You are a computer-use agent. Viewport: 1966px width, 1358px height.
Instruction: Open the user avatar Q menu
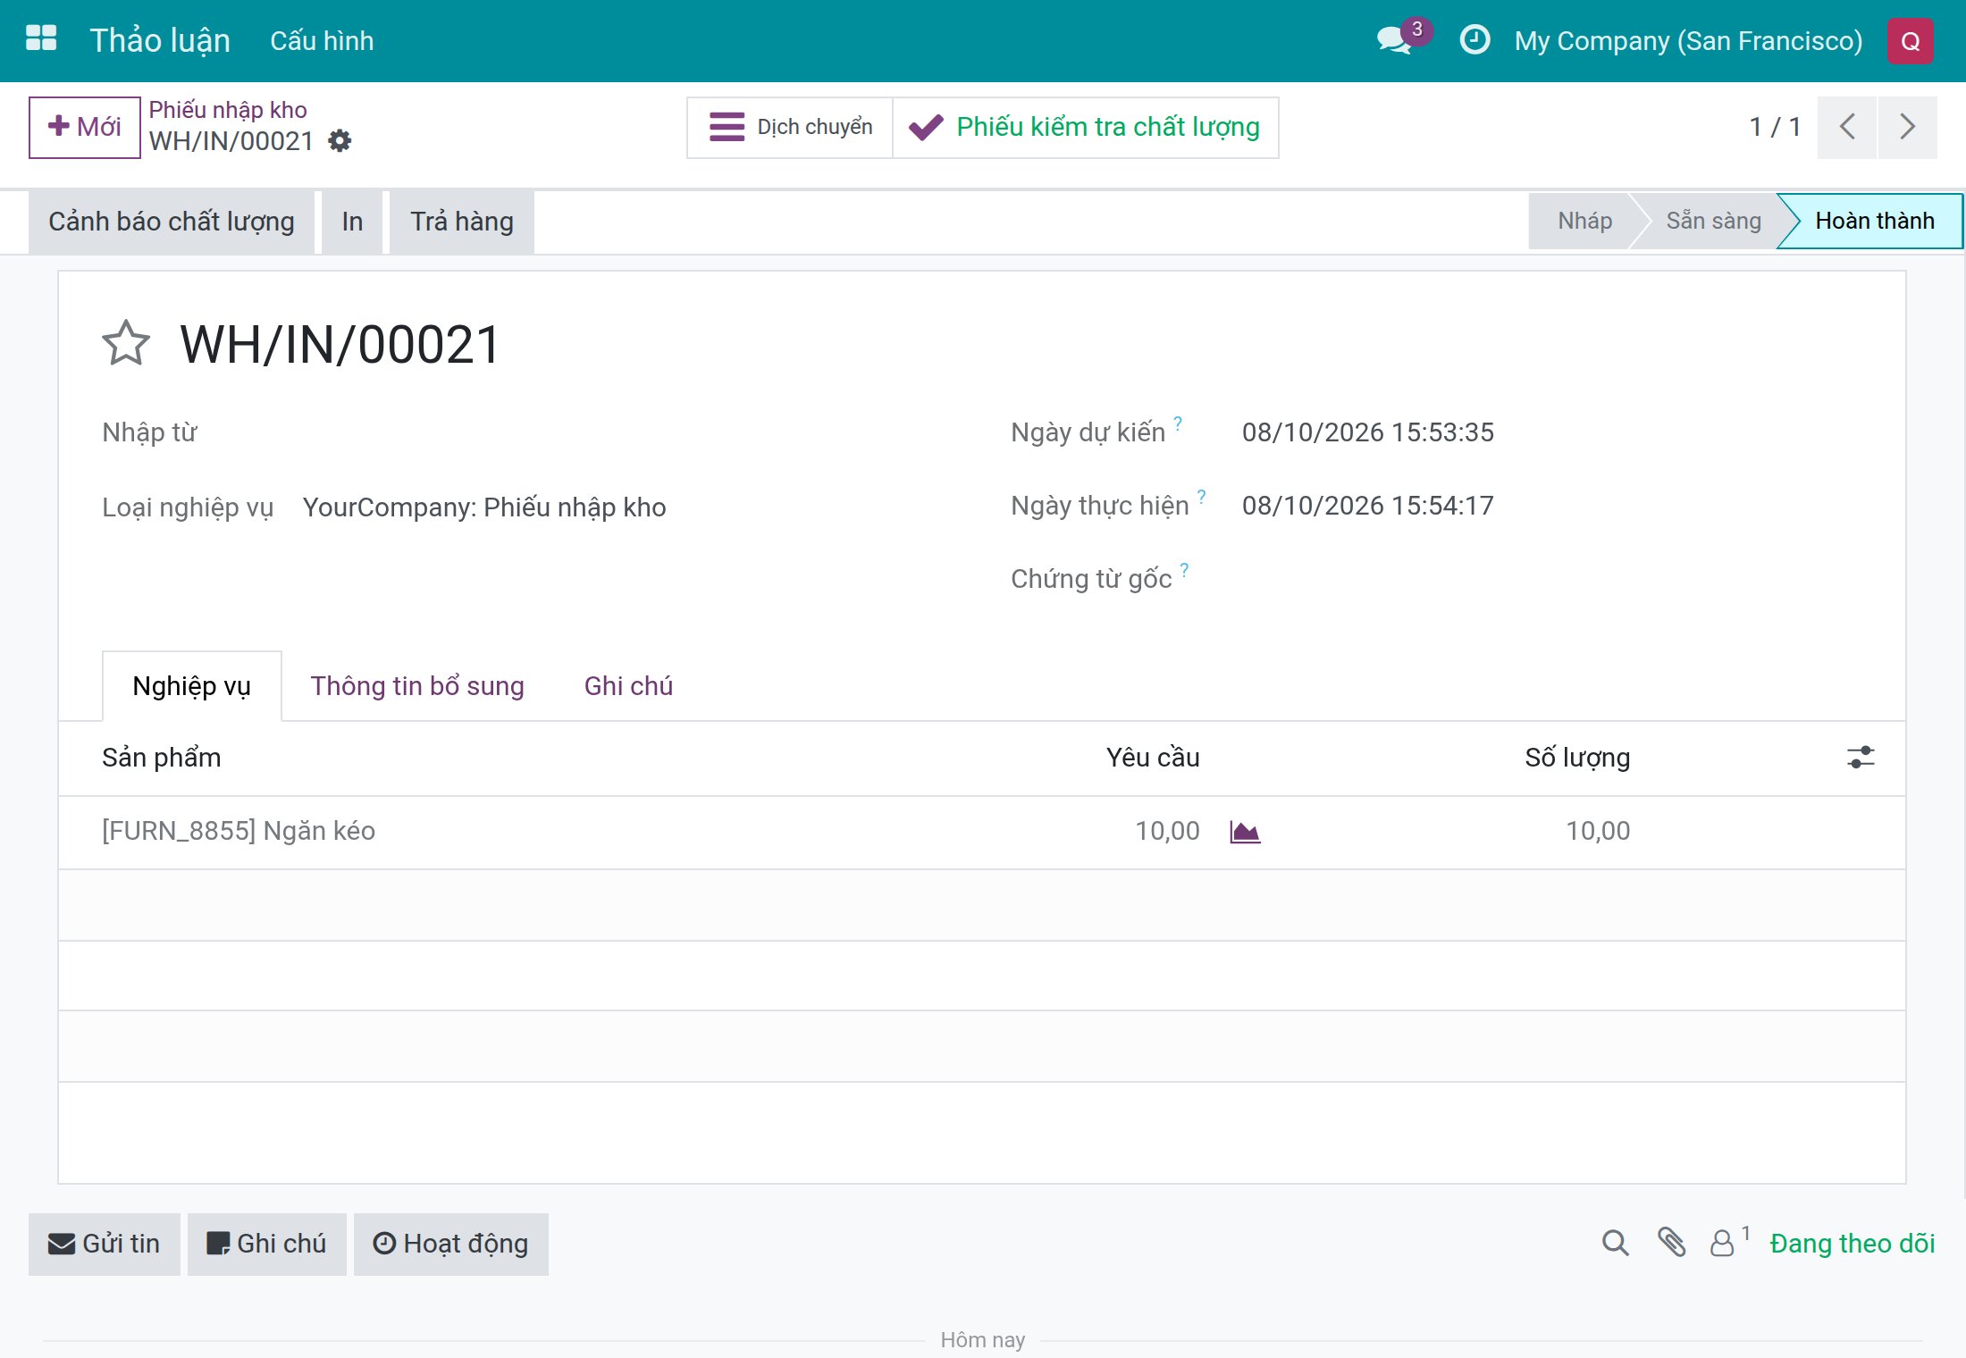pyautogui.click(x=1910, y=41)
